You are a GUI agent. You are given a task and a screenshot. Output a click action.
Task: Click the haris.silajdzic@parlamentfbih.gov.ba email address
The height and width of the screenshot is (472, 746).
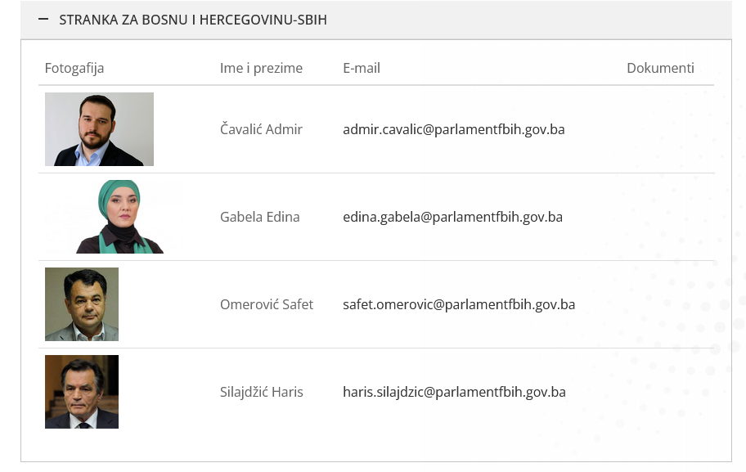[x=454, y=392]
